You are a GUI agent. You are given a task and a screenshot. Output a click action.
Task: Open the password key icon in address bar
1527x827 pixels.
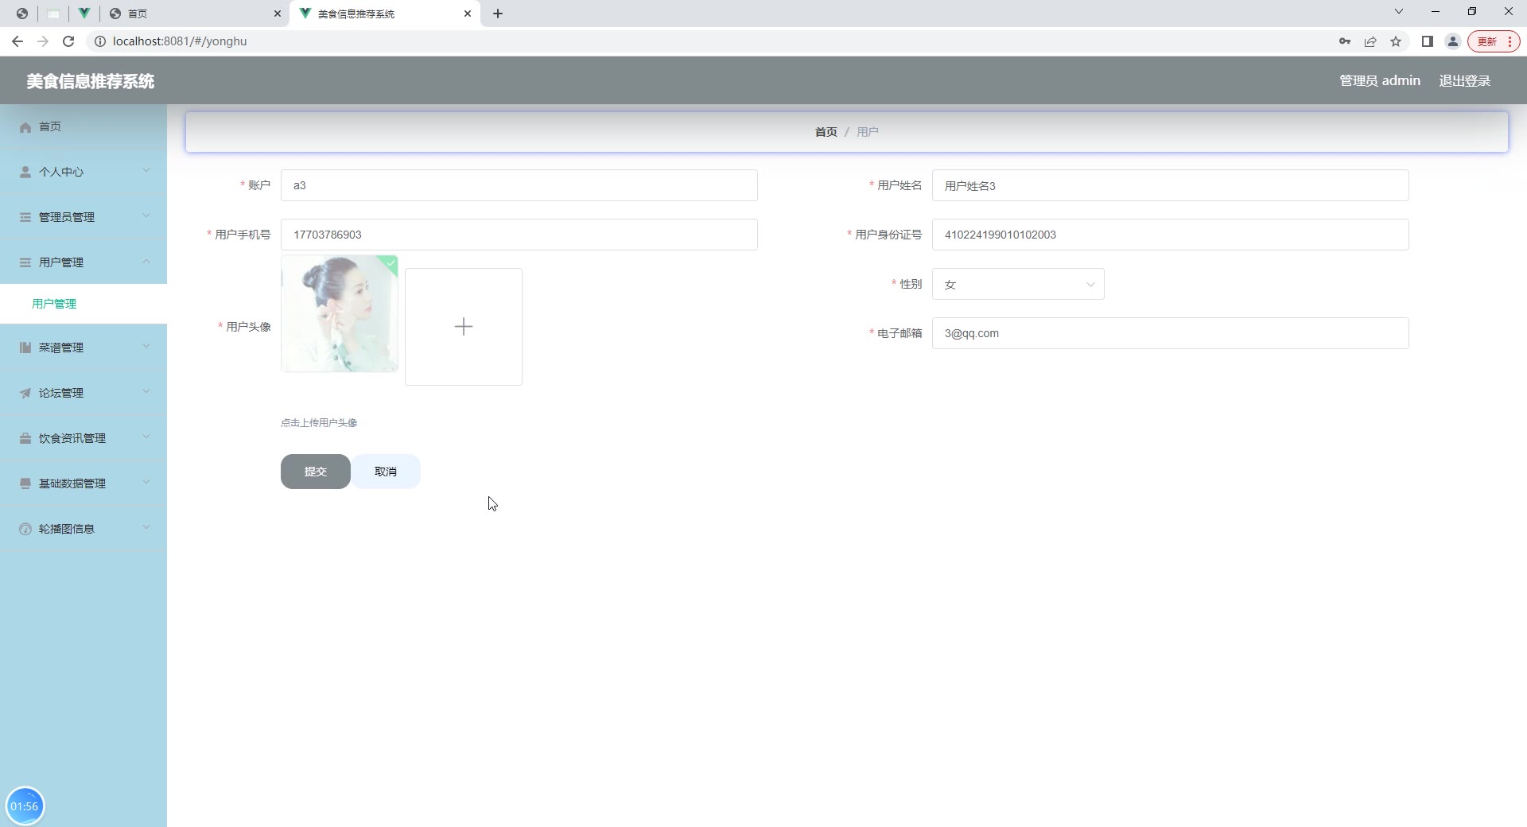click(1345, 41)
